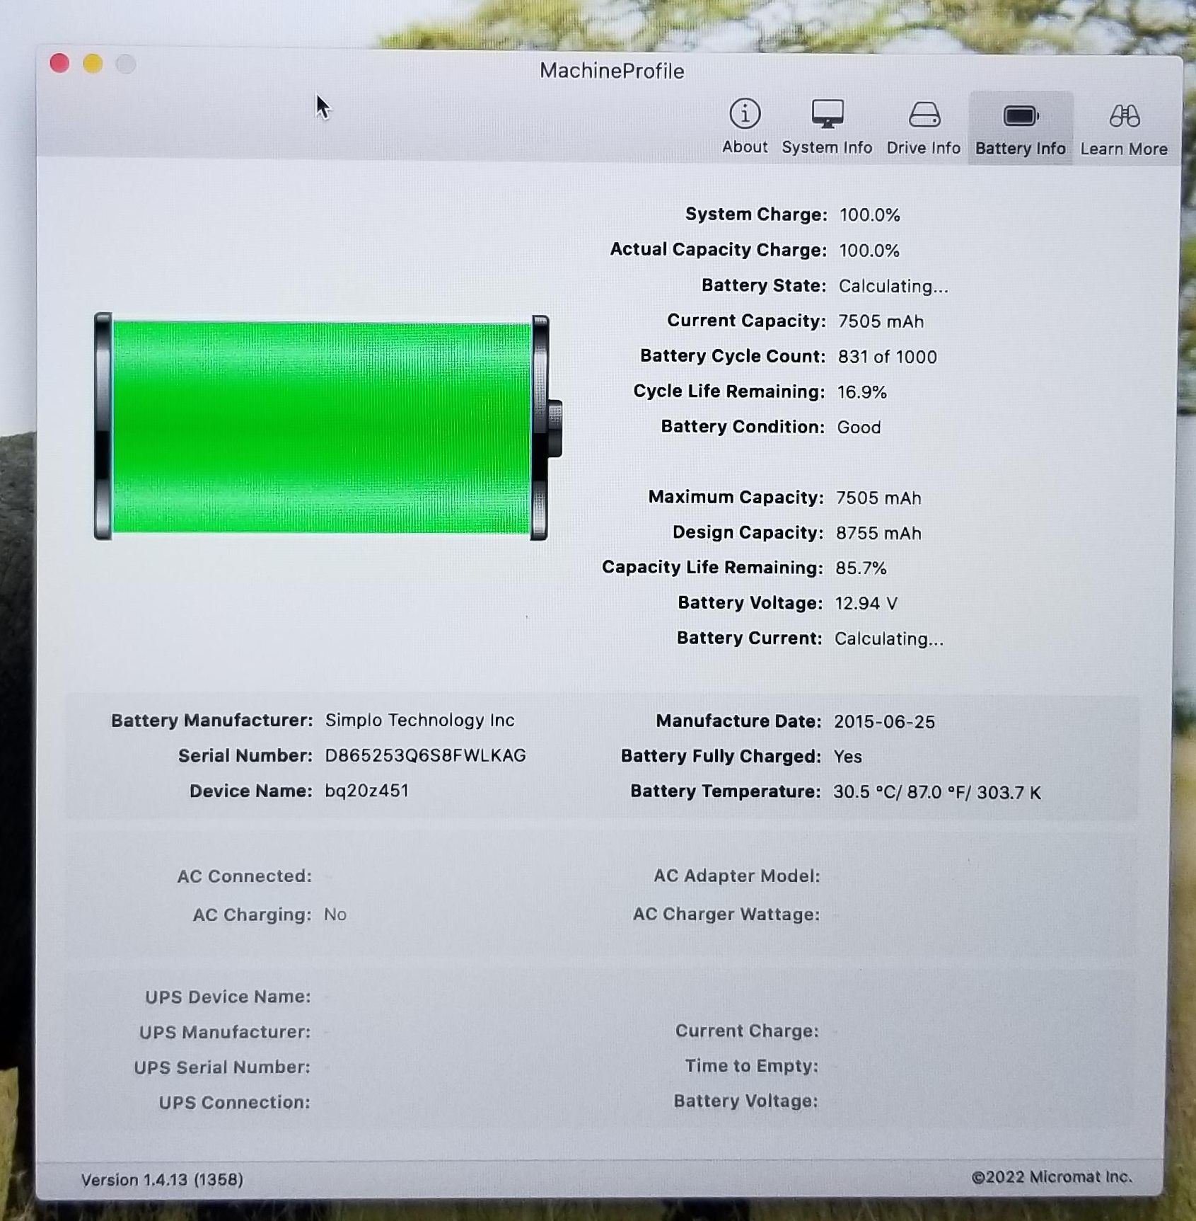Image resolution: width=1196 pixels, height=1221 pixels.
Task: Select the device name bq20z451
Action: point(366,791)
